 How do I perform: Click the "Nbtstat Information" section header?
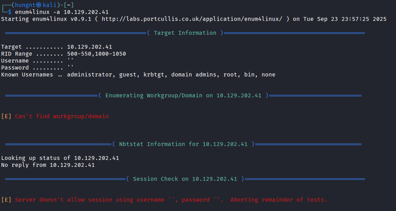tap(183, 144)
